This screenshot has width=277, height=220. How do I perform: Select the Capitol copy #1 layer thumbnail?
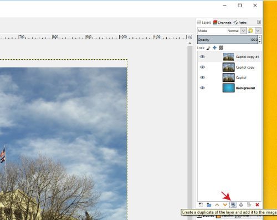(x=229, y=57)
